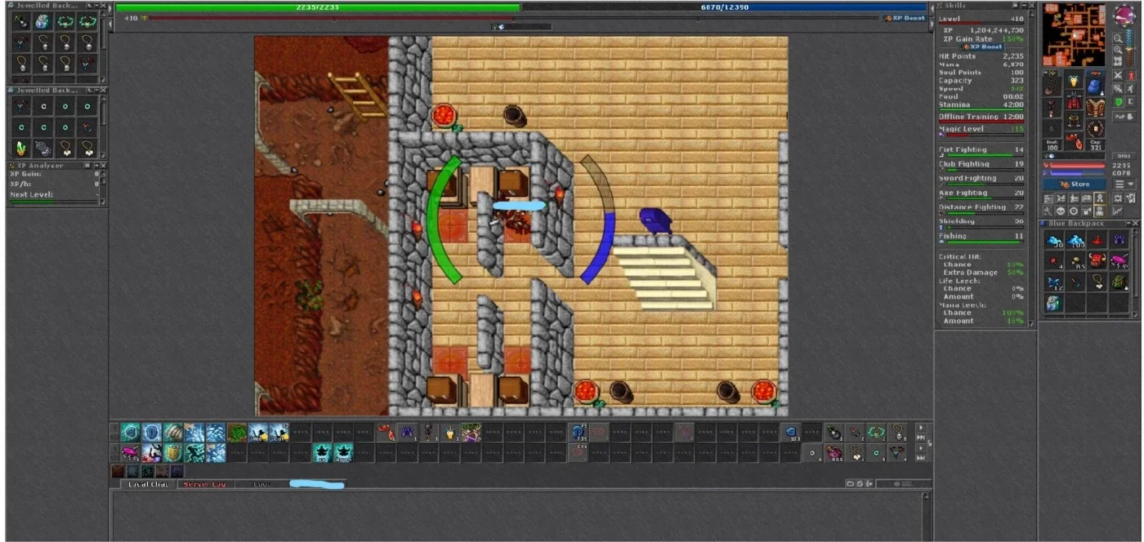This screenshot has width=1144, height=542.
Task: Click the helmet equipment slot
Action: 1075,80
